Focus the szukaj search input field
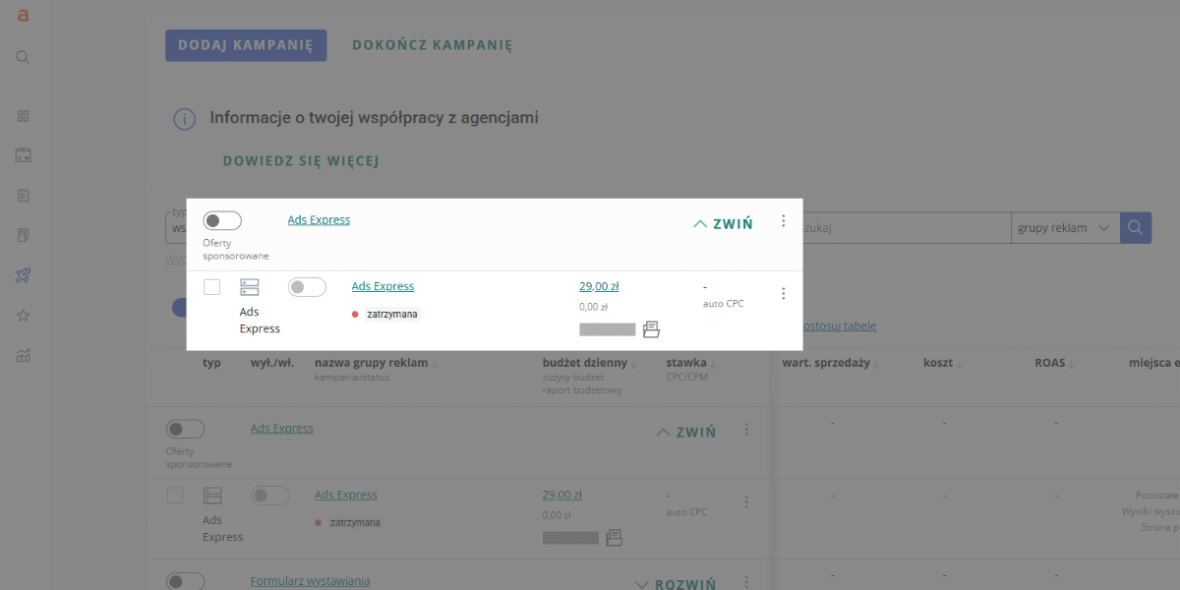Viewport: 1180px width, 590px height. [907, 227]
